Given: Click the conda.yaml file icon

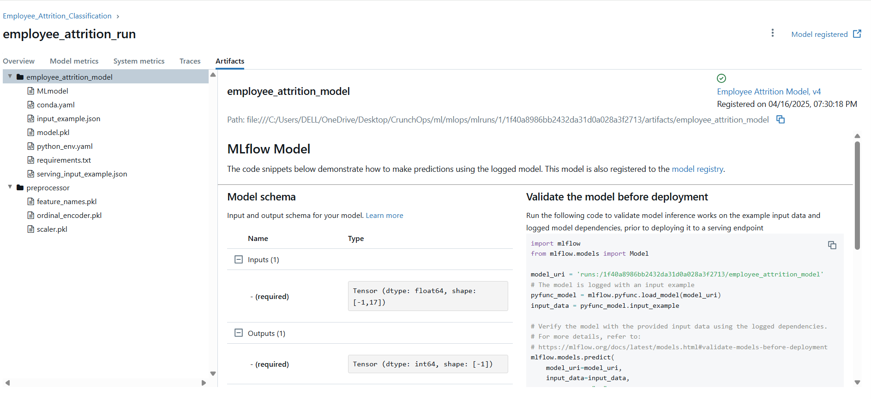Looking at the screenshot, I should coord(31,105).
